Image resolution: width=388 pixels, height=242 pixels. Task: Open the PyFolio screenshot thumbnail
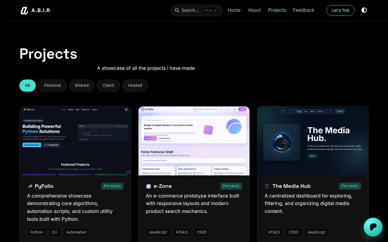coord(75,141)
